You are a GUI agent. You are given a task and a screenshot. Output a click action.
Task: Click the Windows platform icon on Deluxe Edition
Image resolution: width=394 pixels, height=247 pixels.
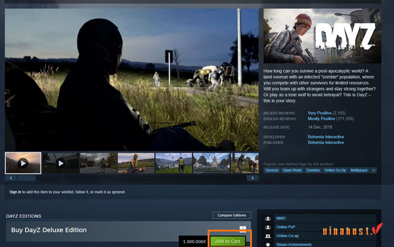point(243,229)
